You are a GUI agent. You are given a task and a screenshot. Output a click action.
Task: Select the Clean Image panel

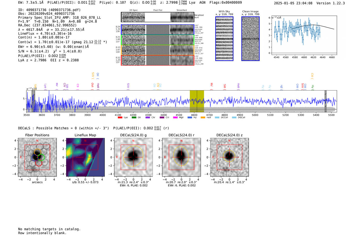250,39
